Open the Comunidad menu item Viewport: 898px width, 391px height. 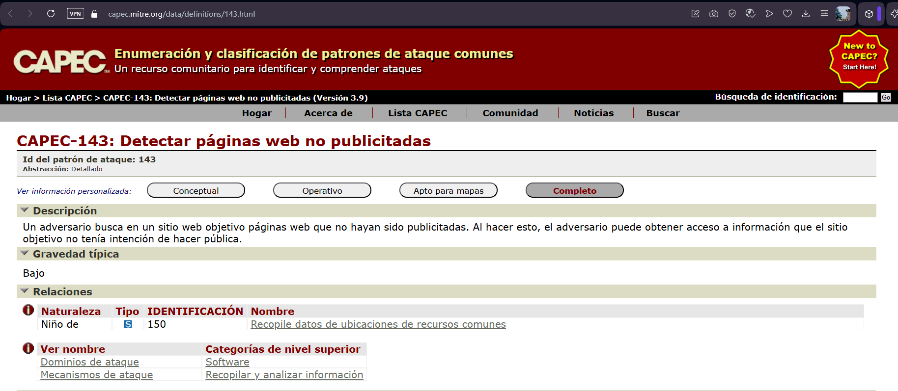click(x=510, y=113)
